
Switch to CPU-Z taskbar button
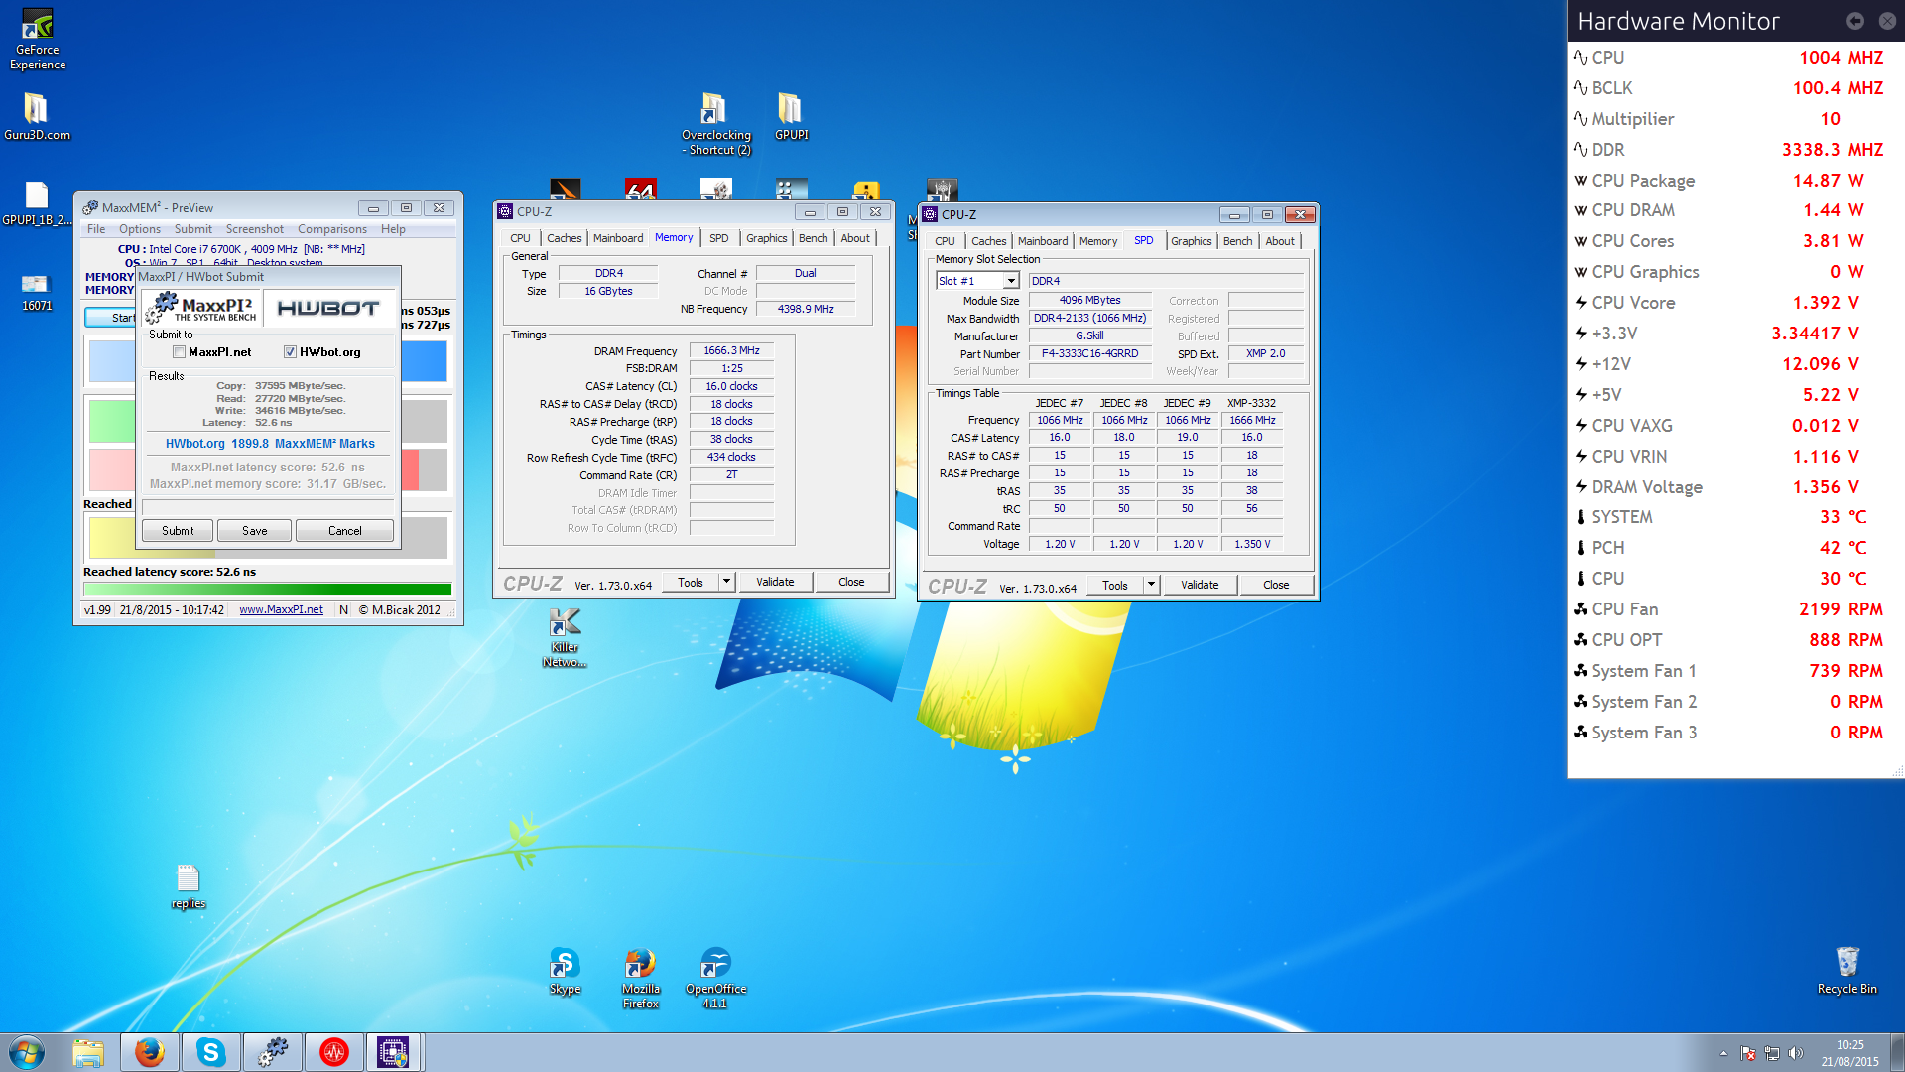click(394, 1052)
